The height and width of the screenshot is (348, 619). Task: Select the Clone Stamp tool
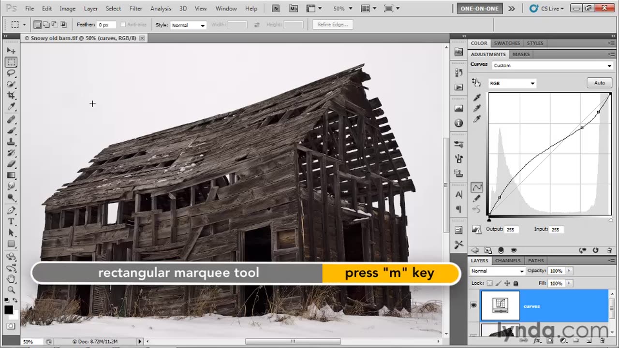(11, 142)
